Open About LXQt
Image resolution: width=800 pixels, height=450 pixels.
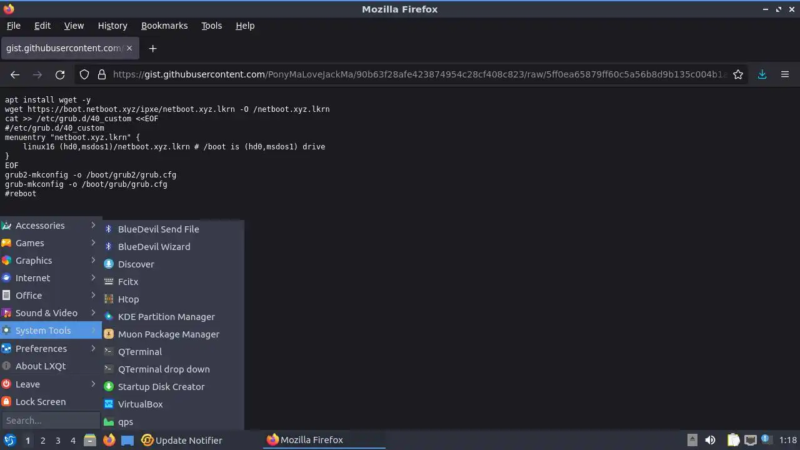click(51, 366)
